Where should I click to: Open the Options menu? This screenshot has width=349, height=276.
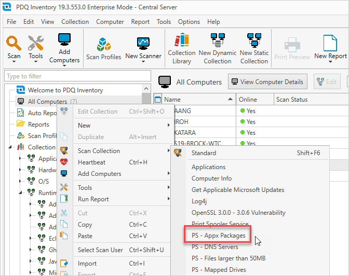(x=189, y=22)
